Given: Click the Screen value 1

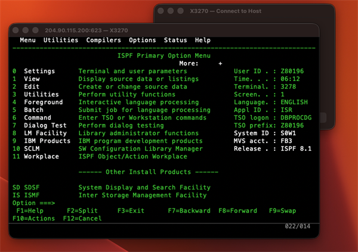Looking at the screenshot, I should [282, 94].
